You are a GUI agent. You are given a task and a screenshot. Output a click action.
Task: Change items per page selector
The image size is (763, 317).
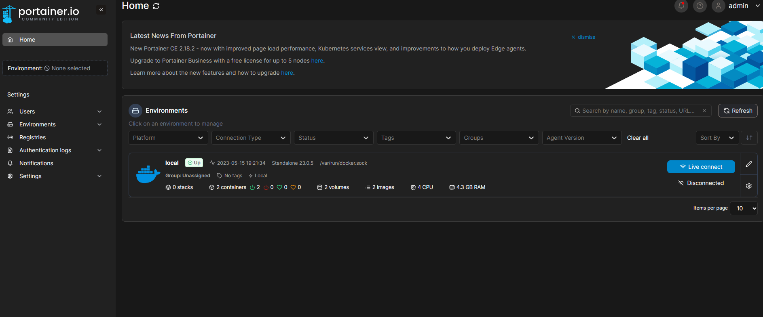(744, 208)
